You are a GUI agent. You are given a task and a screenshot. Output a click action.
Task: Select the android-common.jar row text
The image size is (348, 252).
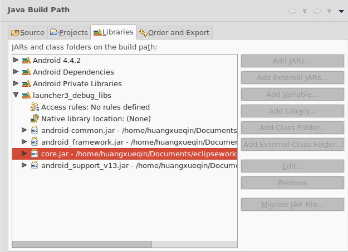tap(139, 130)
